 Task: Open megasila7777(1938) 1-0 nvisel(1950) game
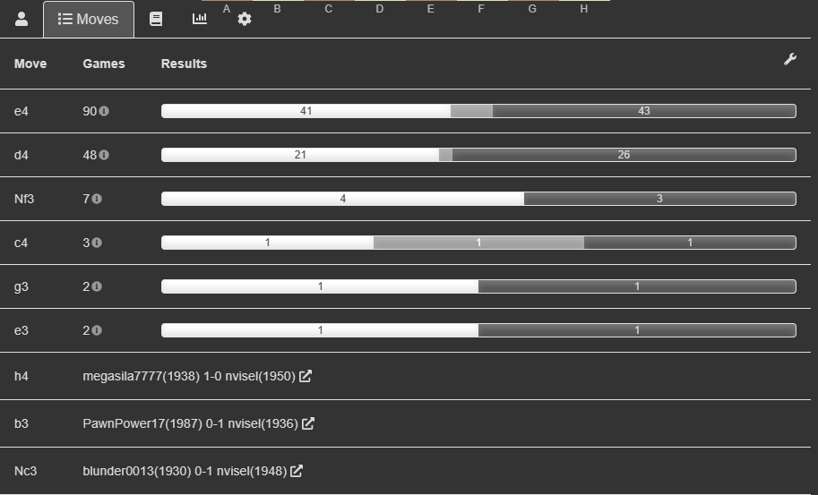tap(189, 376)
